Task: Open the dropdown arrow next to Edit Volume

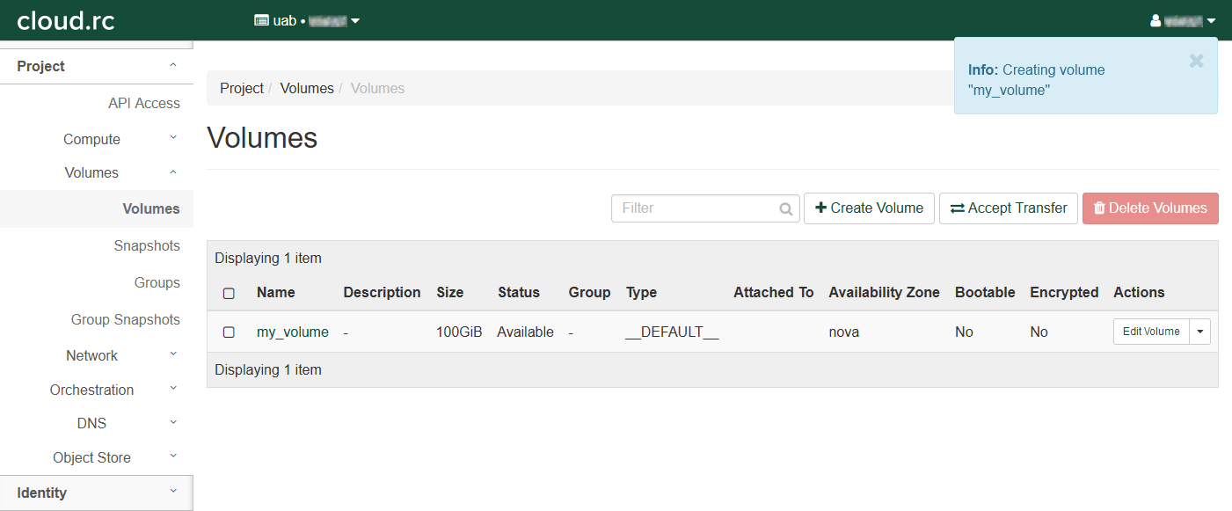Action: coord(1200,332)
